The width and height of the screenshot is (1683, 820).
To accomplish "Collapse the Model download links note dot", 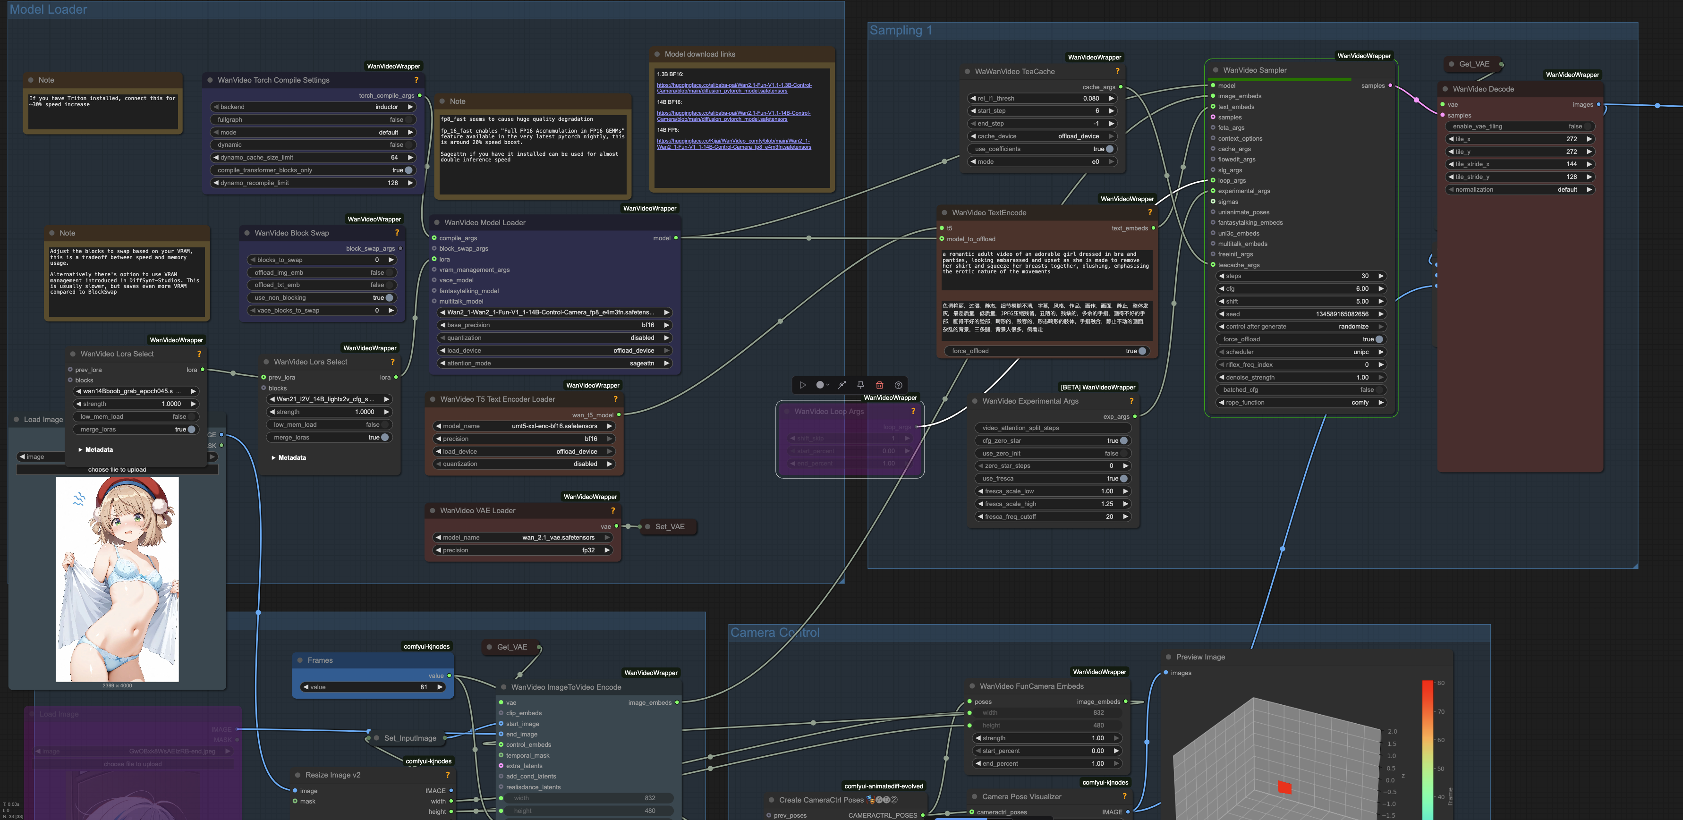I will pyautogui.click(x=656, y=54).
